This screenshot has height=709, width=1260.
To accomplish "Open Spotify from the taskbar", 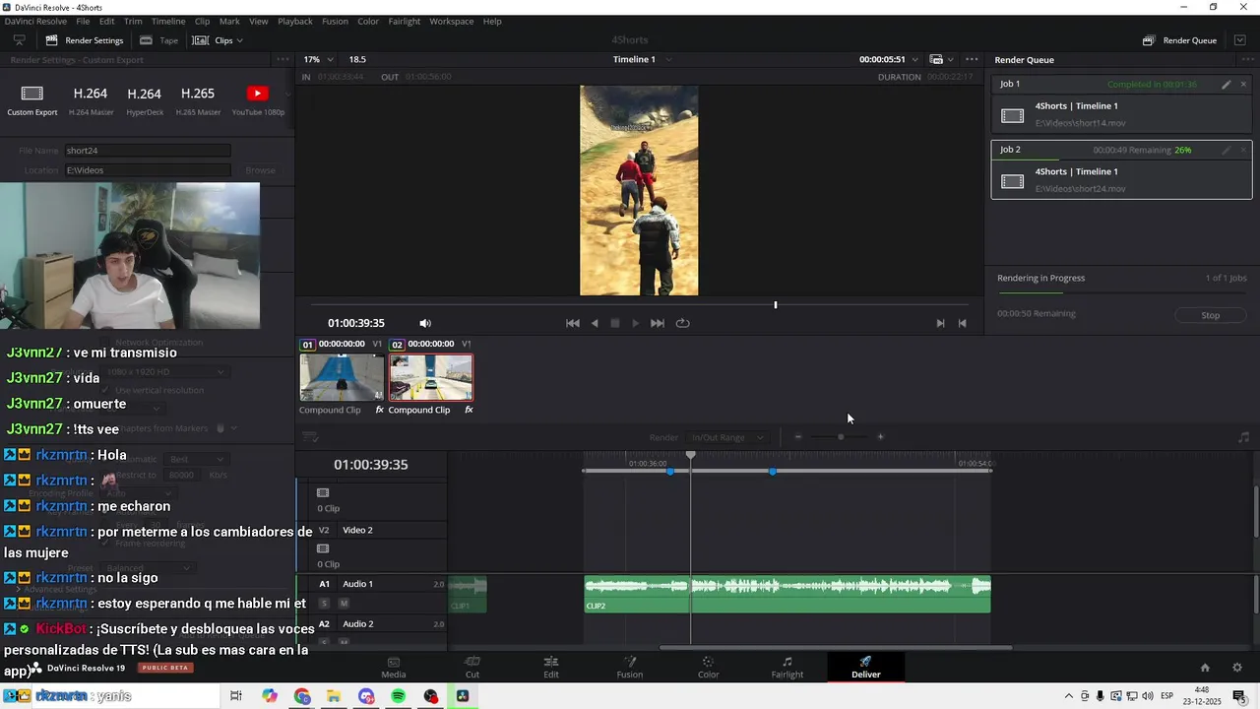I will pos(399,696).
